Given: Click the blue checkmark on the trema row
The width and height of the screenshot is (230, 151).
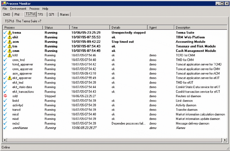Looking at the screenshot, I should point(5,33).
